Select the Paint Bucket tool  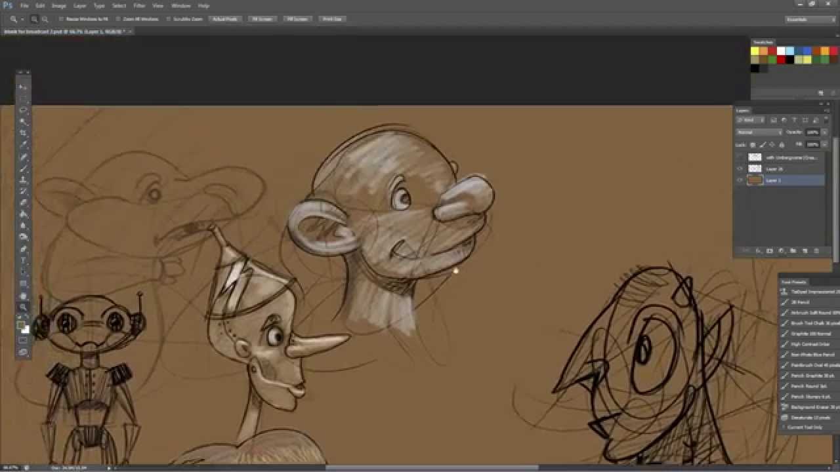[23, 213]
